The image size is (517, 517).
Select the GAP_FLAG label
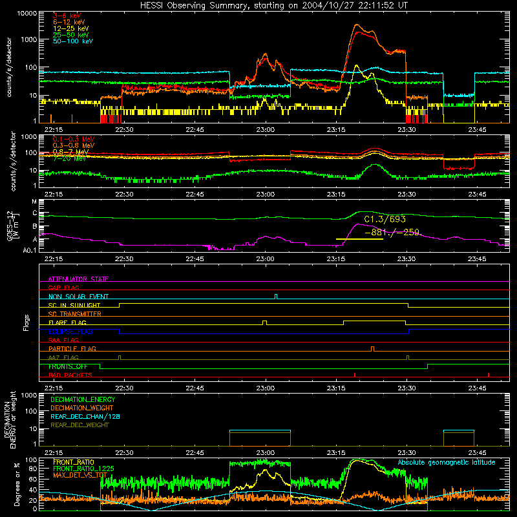click(63, 288)
